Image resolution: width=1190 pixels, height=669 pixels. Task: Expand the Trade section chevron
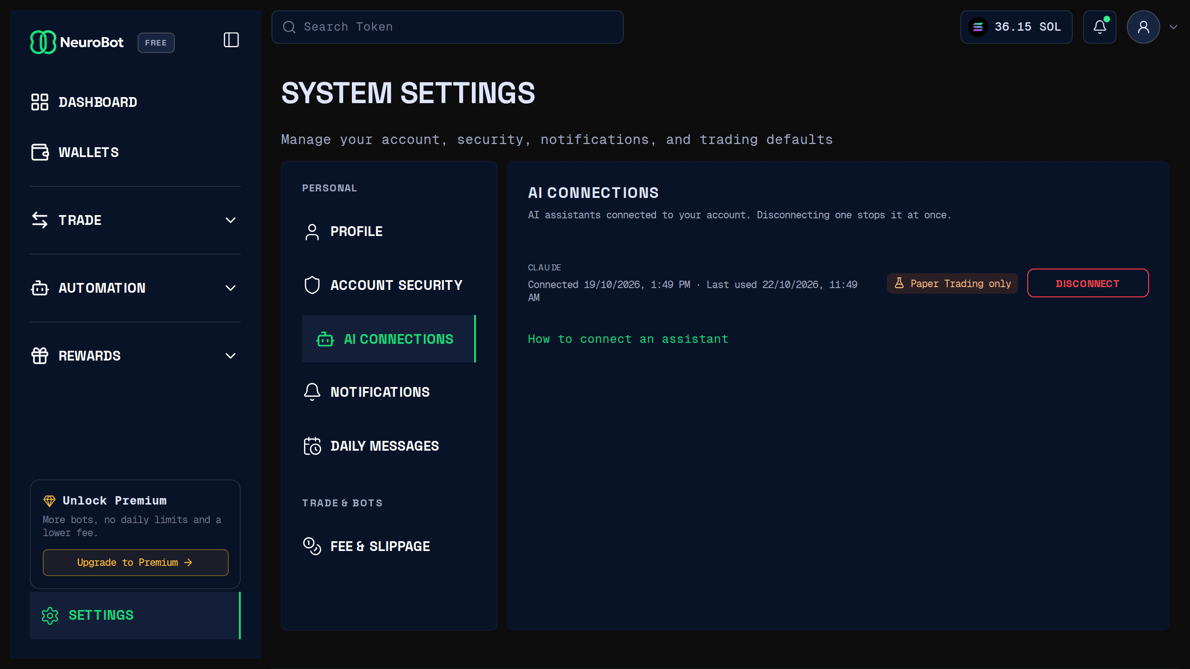pyautogui.click(x=231, y=220)
